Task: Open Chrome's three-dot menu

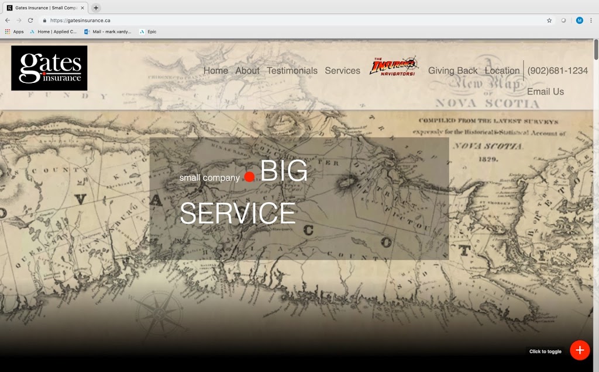Action: (591, 20)
